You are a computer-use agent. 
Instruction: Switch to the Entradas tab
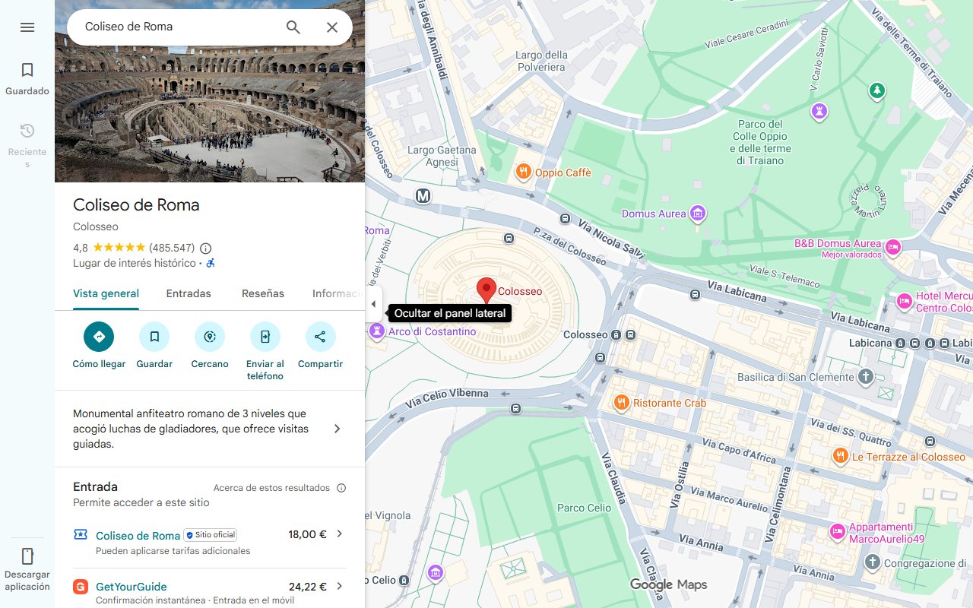189,293
